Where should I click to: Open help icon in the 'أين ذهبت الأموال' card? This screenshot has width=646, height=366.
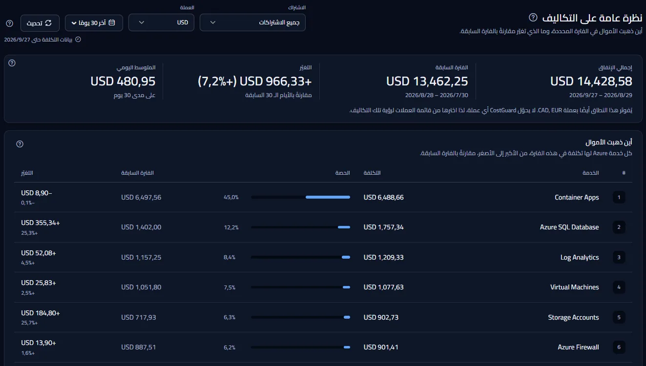coord(20,144)
